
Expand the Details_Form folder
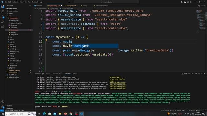tap(15, 21)
